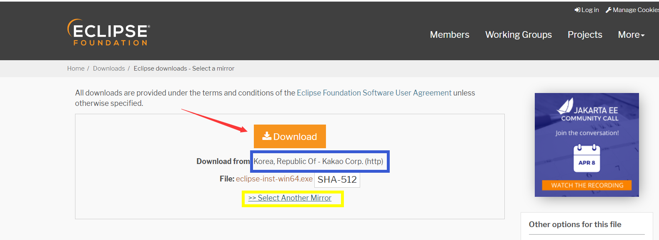Select Members in the navigation bar
This screenshot has width=659, height=240.
pos(449,35)
